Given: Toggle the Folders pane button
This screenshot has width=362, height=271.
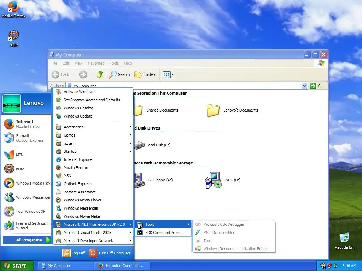Looking at the screenshot, I should (x=145, y=74).
